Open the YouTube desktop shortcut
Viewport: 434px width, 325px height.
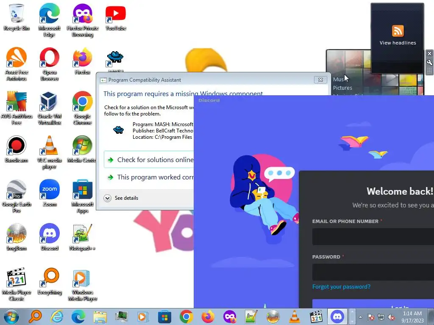pos(115,17)
